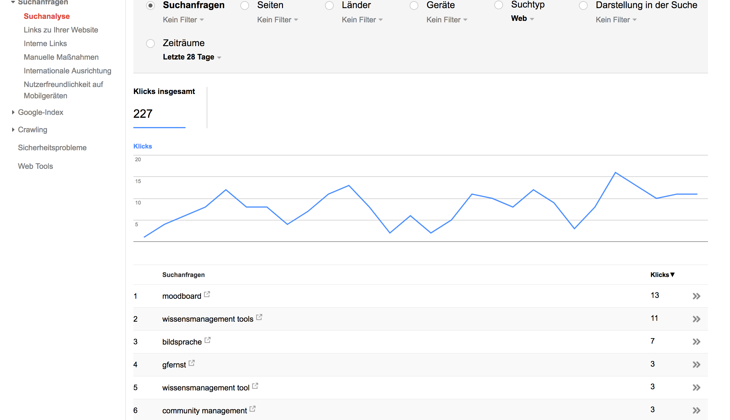Open external link icon beside wissensmanagement tools

(x=259, y=317)
